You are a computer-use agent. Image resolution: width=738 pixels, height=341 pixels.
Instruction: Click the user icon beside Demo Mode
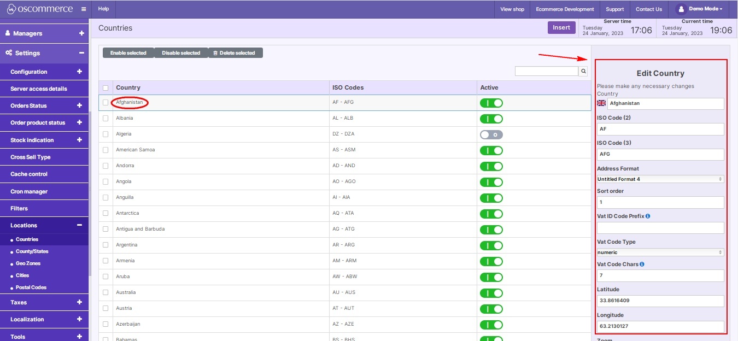pos(681,8)
